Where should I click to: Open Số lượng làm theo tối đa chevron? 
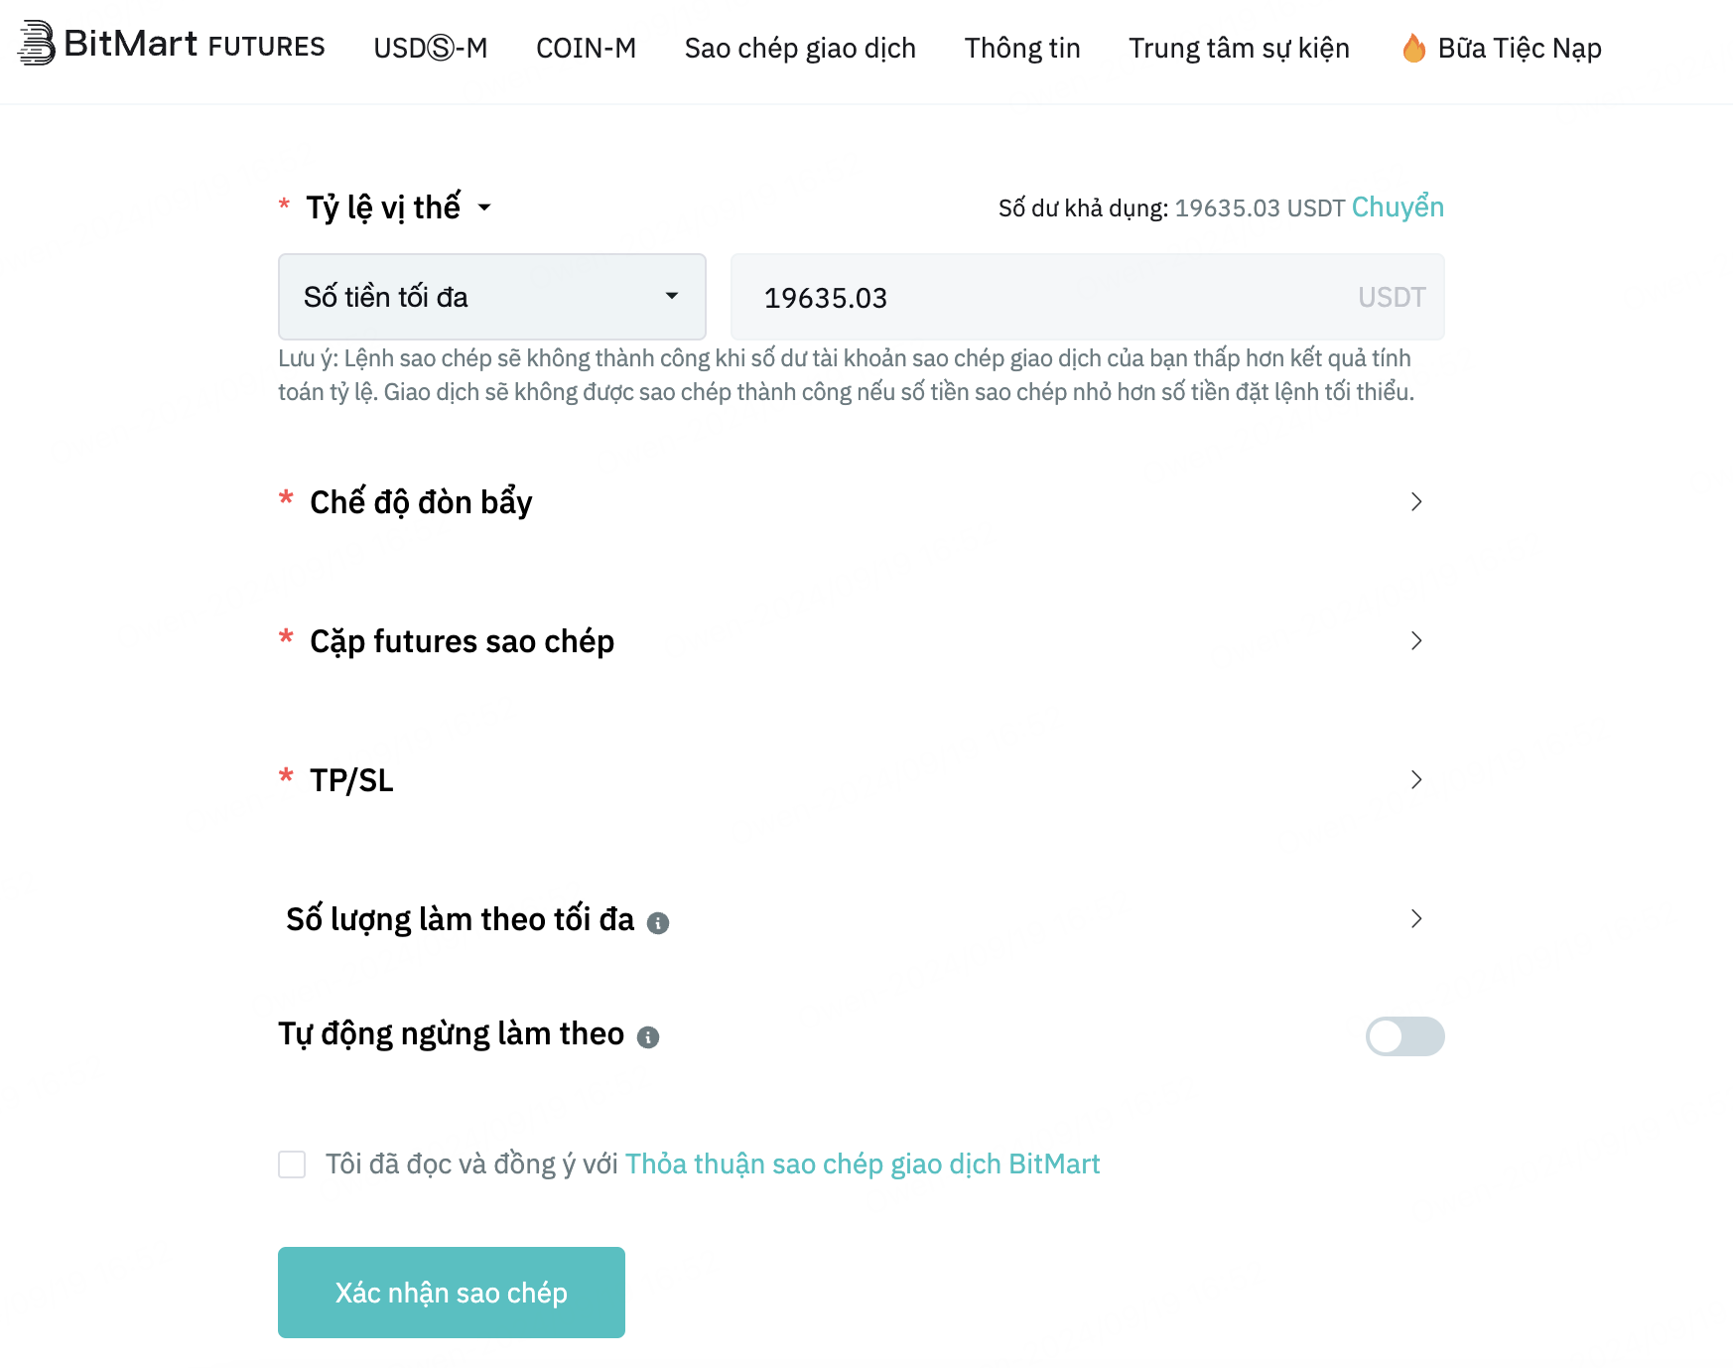point(1416,919)
